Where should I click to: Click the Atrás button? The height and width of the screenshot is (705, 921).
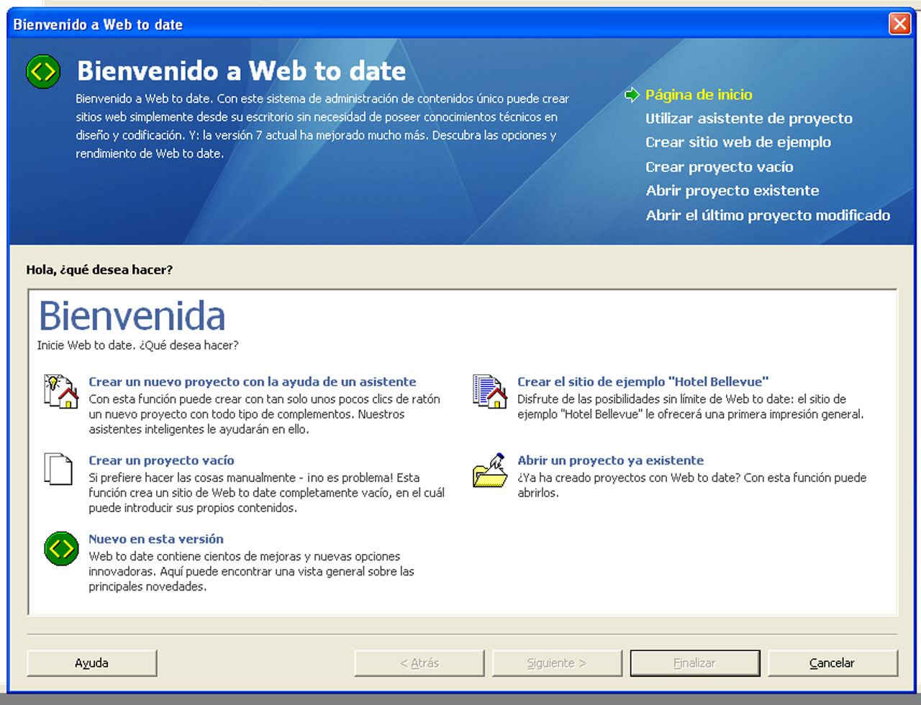coord(419,663)
